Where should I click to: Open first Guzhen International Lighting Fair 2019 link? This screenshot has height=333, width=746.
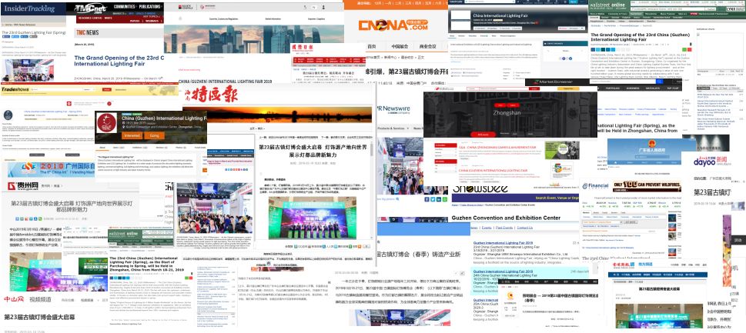coord(503,243)
